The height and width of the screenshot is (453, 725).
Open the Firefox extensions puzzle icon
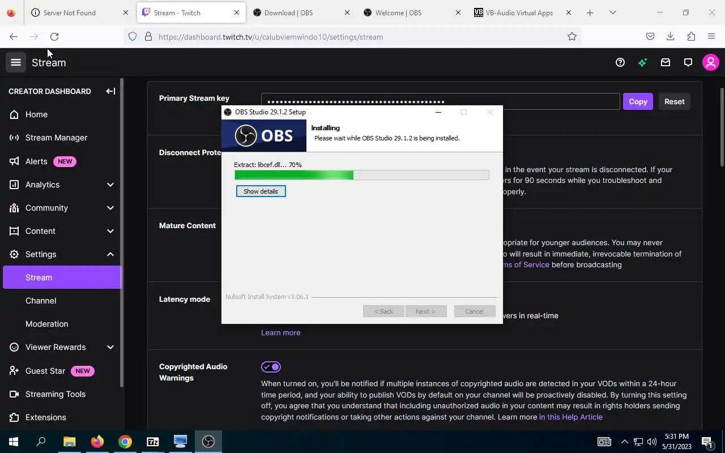click(x=691, y=36)
